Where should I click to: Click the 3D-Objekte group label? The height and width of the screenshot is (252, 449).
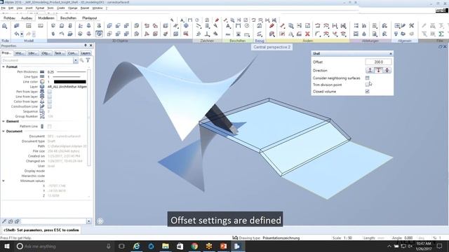(120, 41)
